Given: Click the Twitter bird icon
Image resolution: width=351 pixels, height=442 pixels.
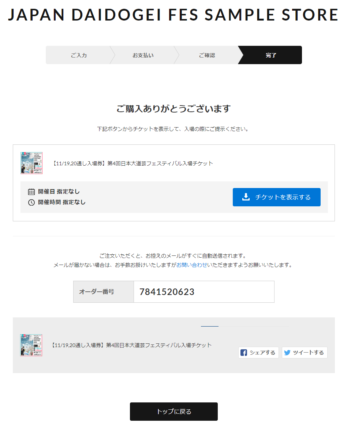Looking at the screenshot, I should (x=287, y=353).
